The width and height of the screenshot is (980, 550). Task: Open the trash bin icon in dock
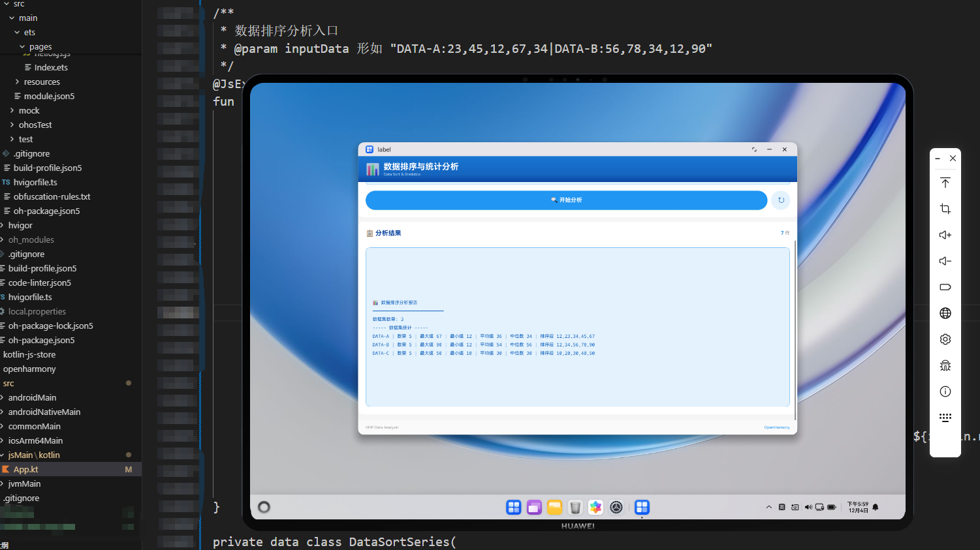tap(575, 507)
